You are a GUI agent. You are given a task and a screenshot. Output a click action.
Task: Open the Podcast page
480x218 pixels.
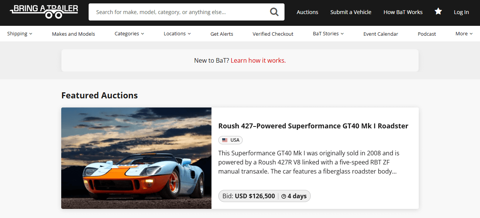click(427, 34)
